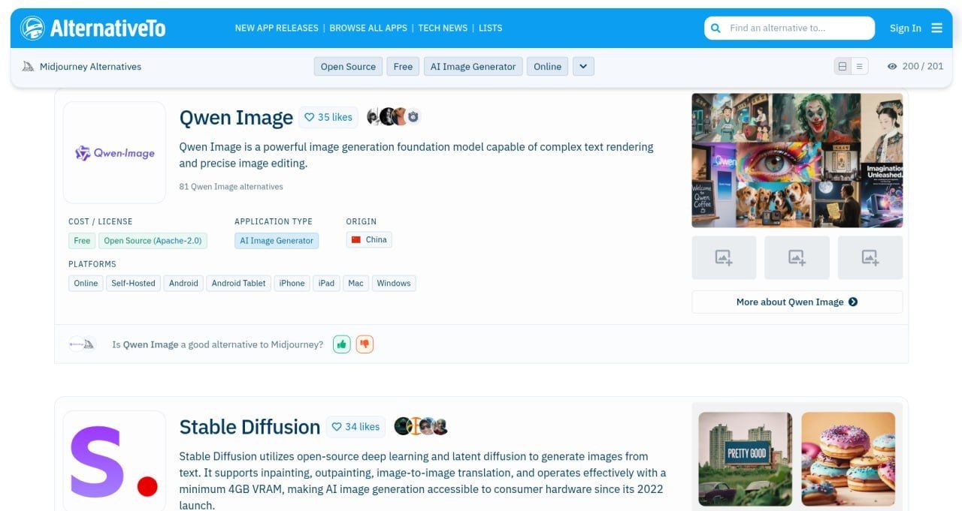The image size is (962, 511).
Task: Click Sign In
Action: pos(905,28)
